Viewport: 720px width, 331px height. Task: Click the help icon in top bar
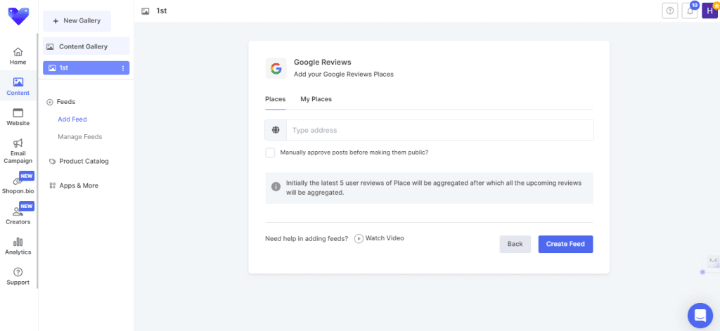click(x=670, y=11)
